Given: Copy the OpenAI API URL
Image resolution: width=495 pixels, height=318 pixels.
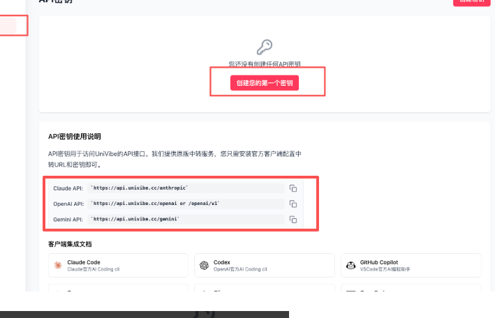Looking at the screenshot, I should (x=293, y=204).
